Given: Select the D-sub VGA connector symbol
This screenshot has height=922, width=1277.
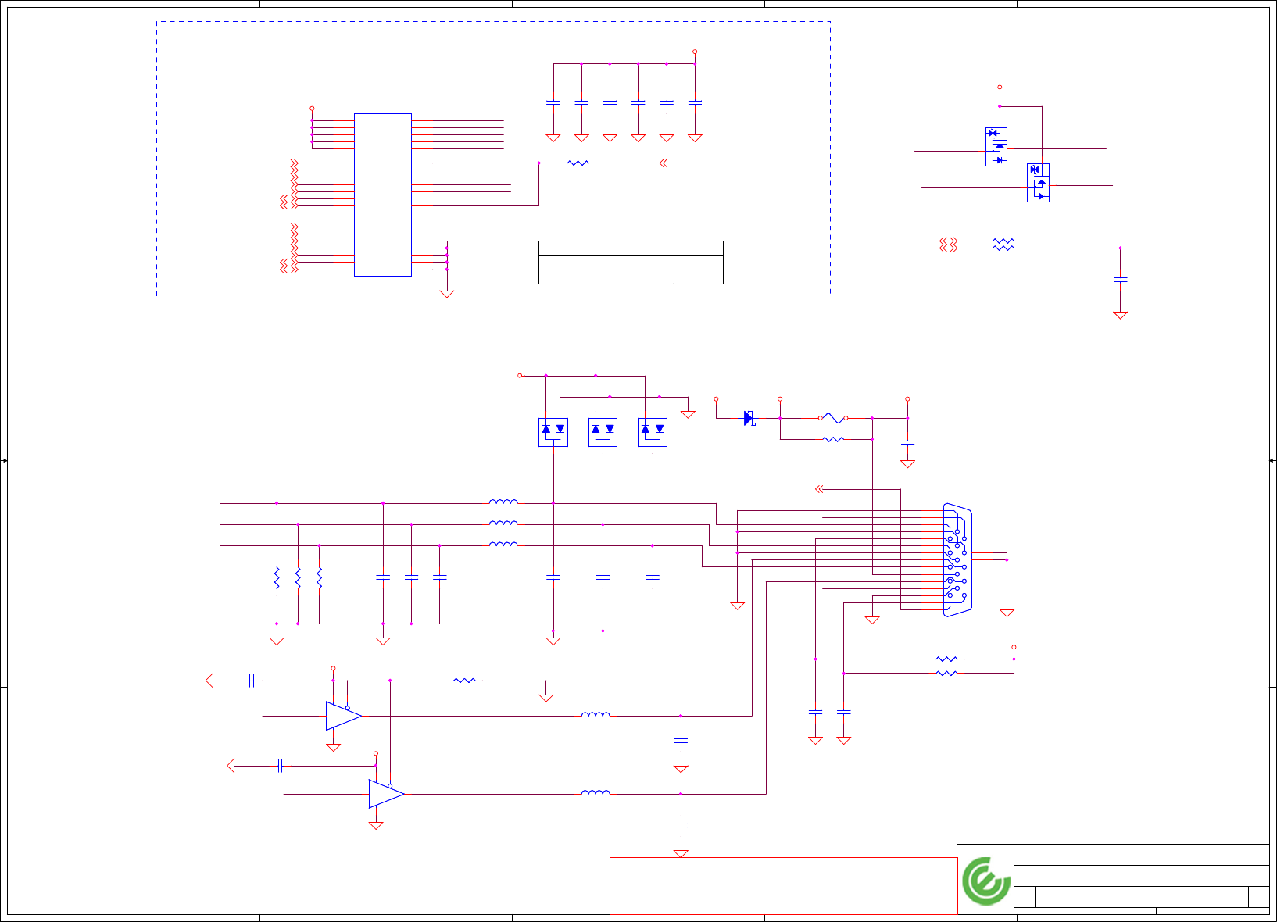Looking at the screenshot, I should (x=958, y=560).
